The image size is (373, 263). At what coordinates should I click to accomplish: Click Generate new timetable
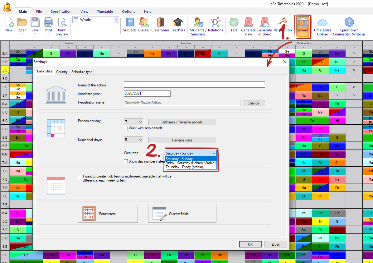(248, 26)
